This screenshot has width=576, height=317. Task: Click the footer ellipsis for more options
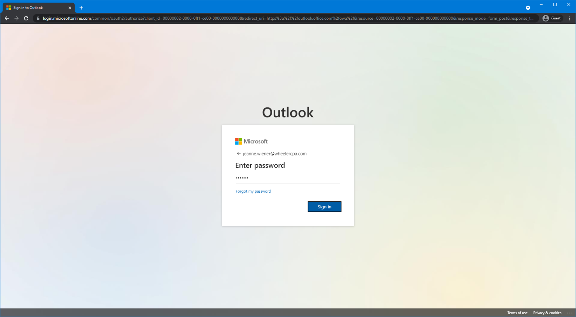(x=570, y=313)
